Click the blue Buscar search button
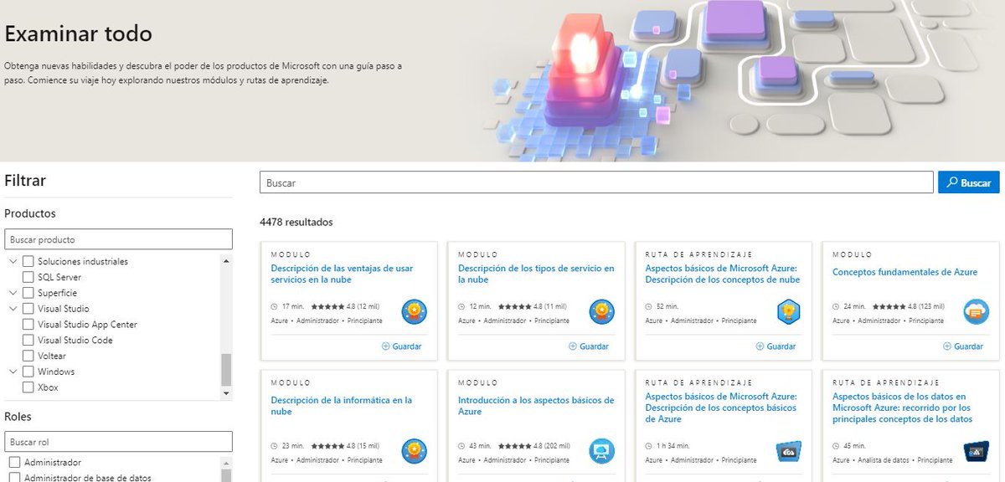The height and width of the screenshot is (482, 1005). click(968, 182)
